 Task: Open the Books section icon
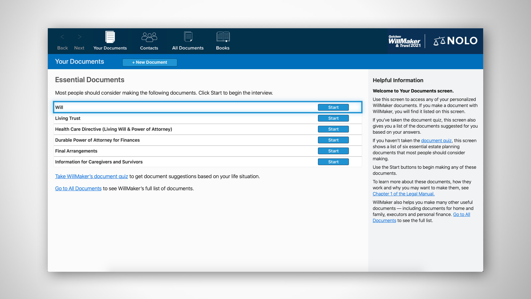(222, 40)
